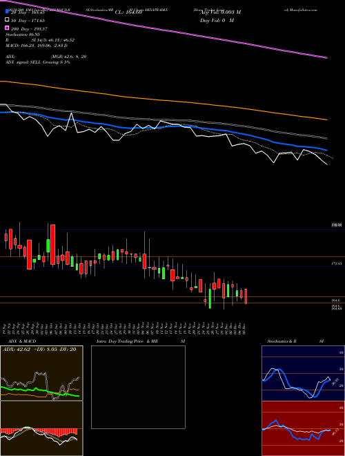The height and width of the screenshot is (456, 345).
Task: Click the 'MACD: 166.23, 169.06, -2.83 D' readout
Action: click(x=37, y=46)
